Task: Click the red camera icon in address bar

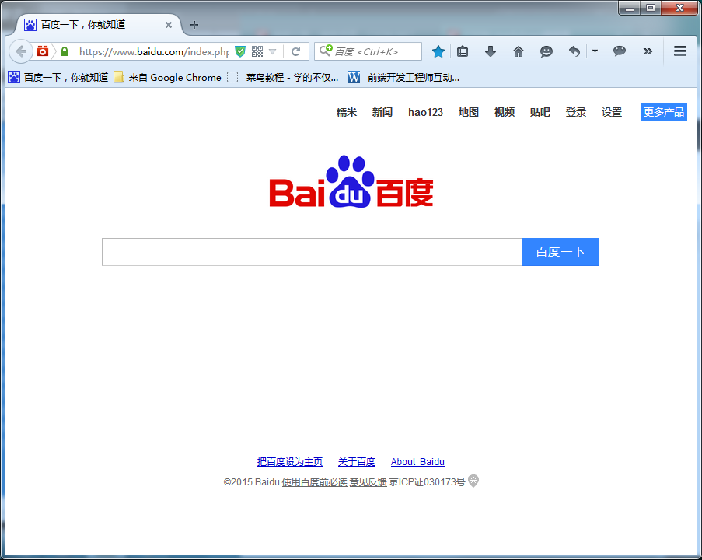Action: coord(43,51)
